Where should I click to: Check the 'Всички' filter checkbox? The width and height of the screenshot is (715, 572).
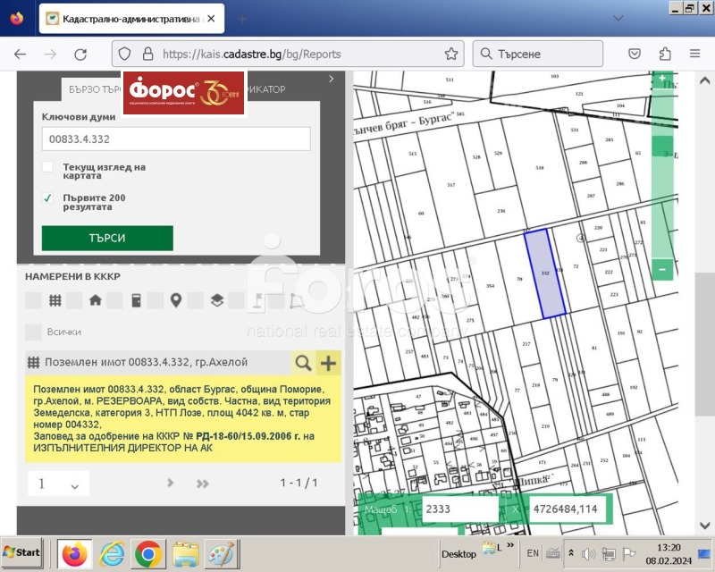[x=33, y=332]
